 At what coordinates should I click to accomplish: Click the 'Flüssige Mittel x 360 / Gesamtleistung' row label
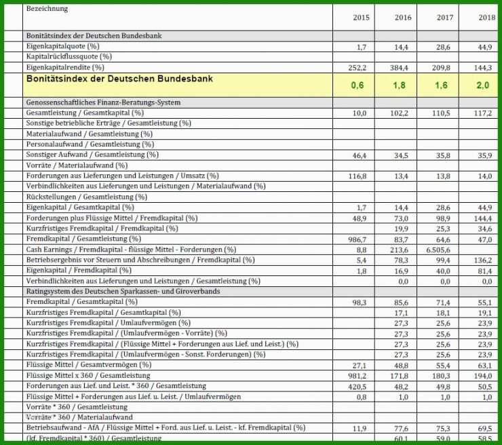88,376
